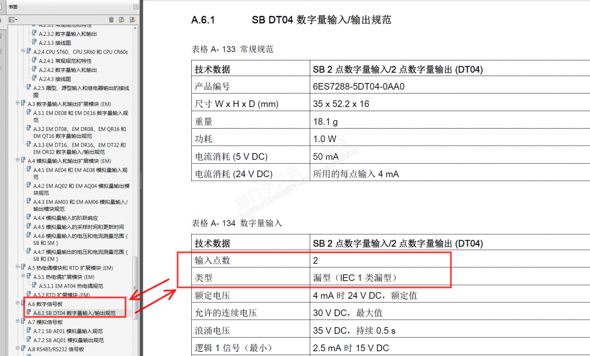Open bookmark A.5.2 RTD 扩展模块 (EM)
Viewport: 590px width, 356px height.
61,295
